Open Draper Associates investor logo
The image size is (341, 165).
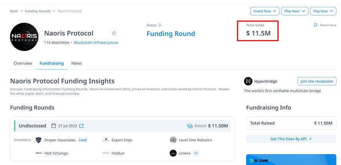click(x=39, y=140)
